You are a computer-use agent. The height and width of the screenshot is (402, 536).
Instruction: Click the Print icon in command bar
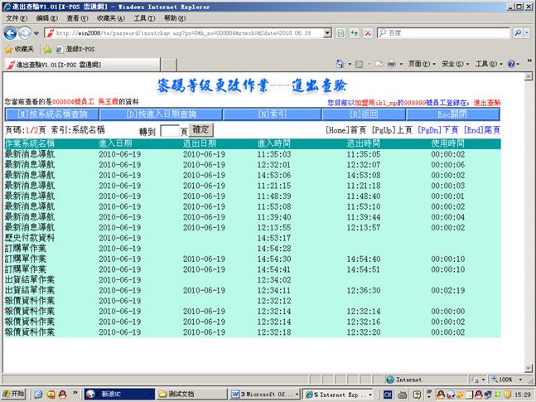[x=391, y=64]
